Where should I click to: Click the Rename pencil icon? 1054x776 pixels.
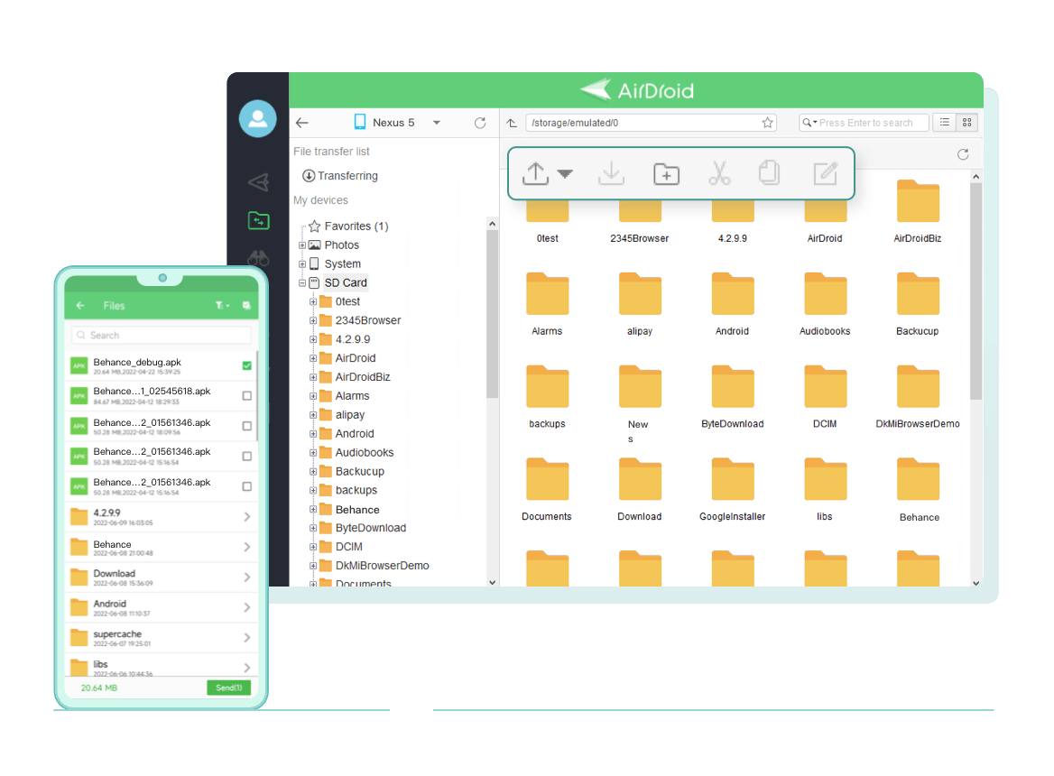pyautogui.click(x=825, y=173)
